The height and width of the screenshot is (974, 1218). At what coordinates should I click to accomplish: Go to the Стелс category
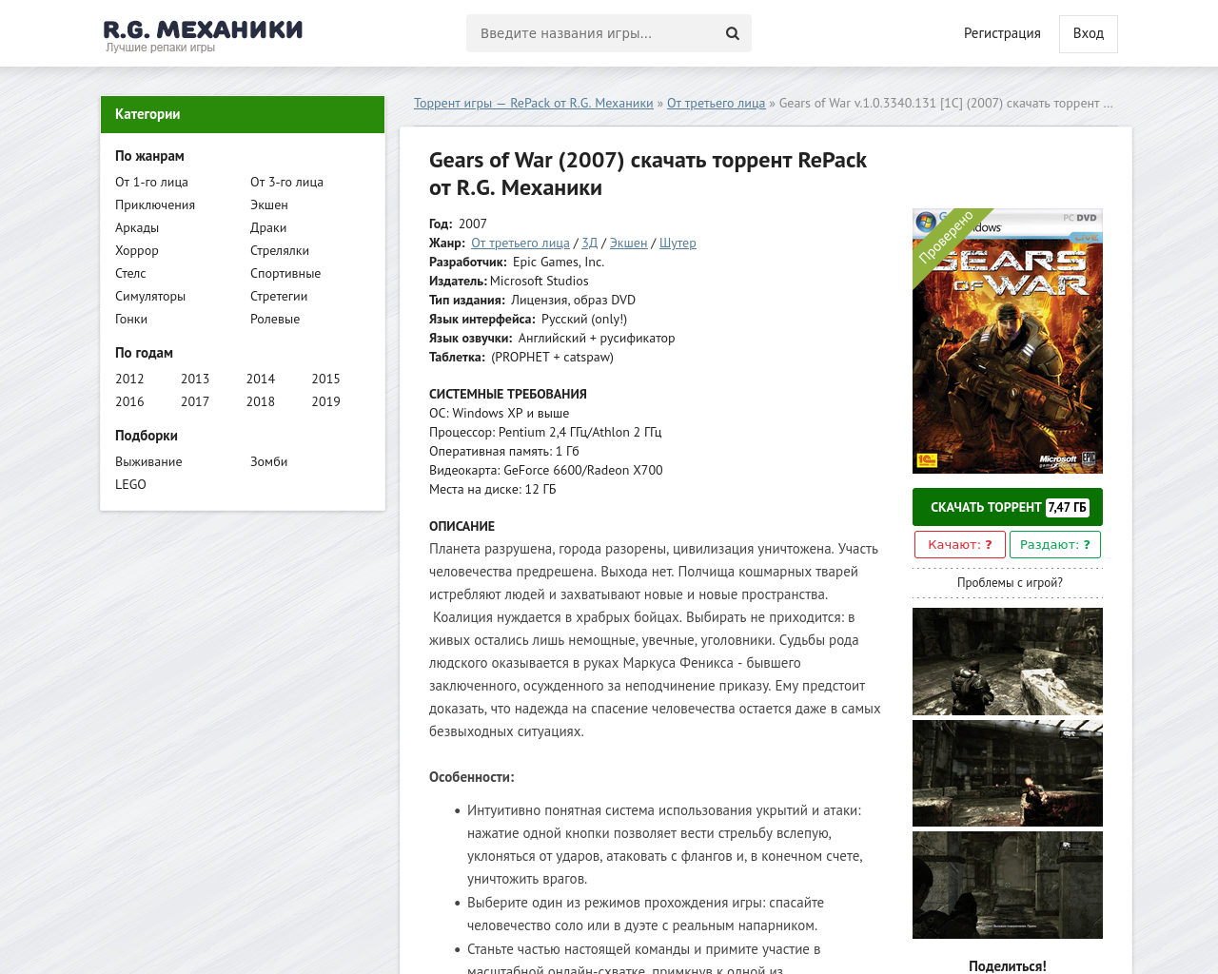[x=130, y=273]
